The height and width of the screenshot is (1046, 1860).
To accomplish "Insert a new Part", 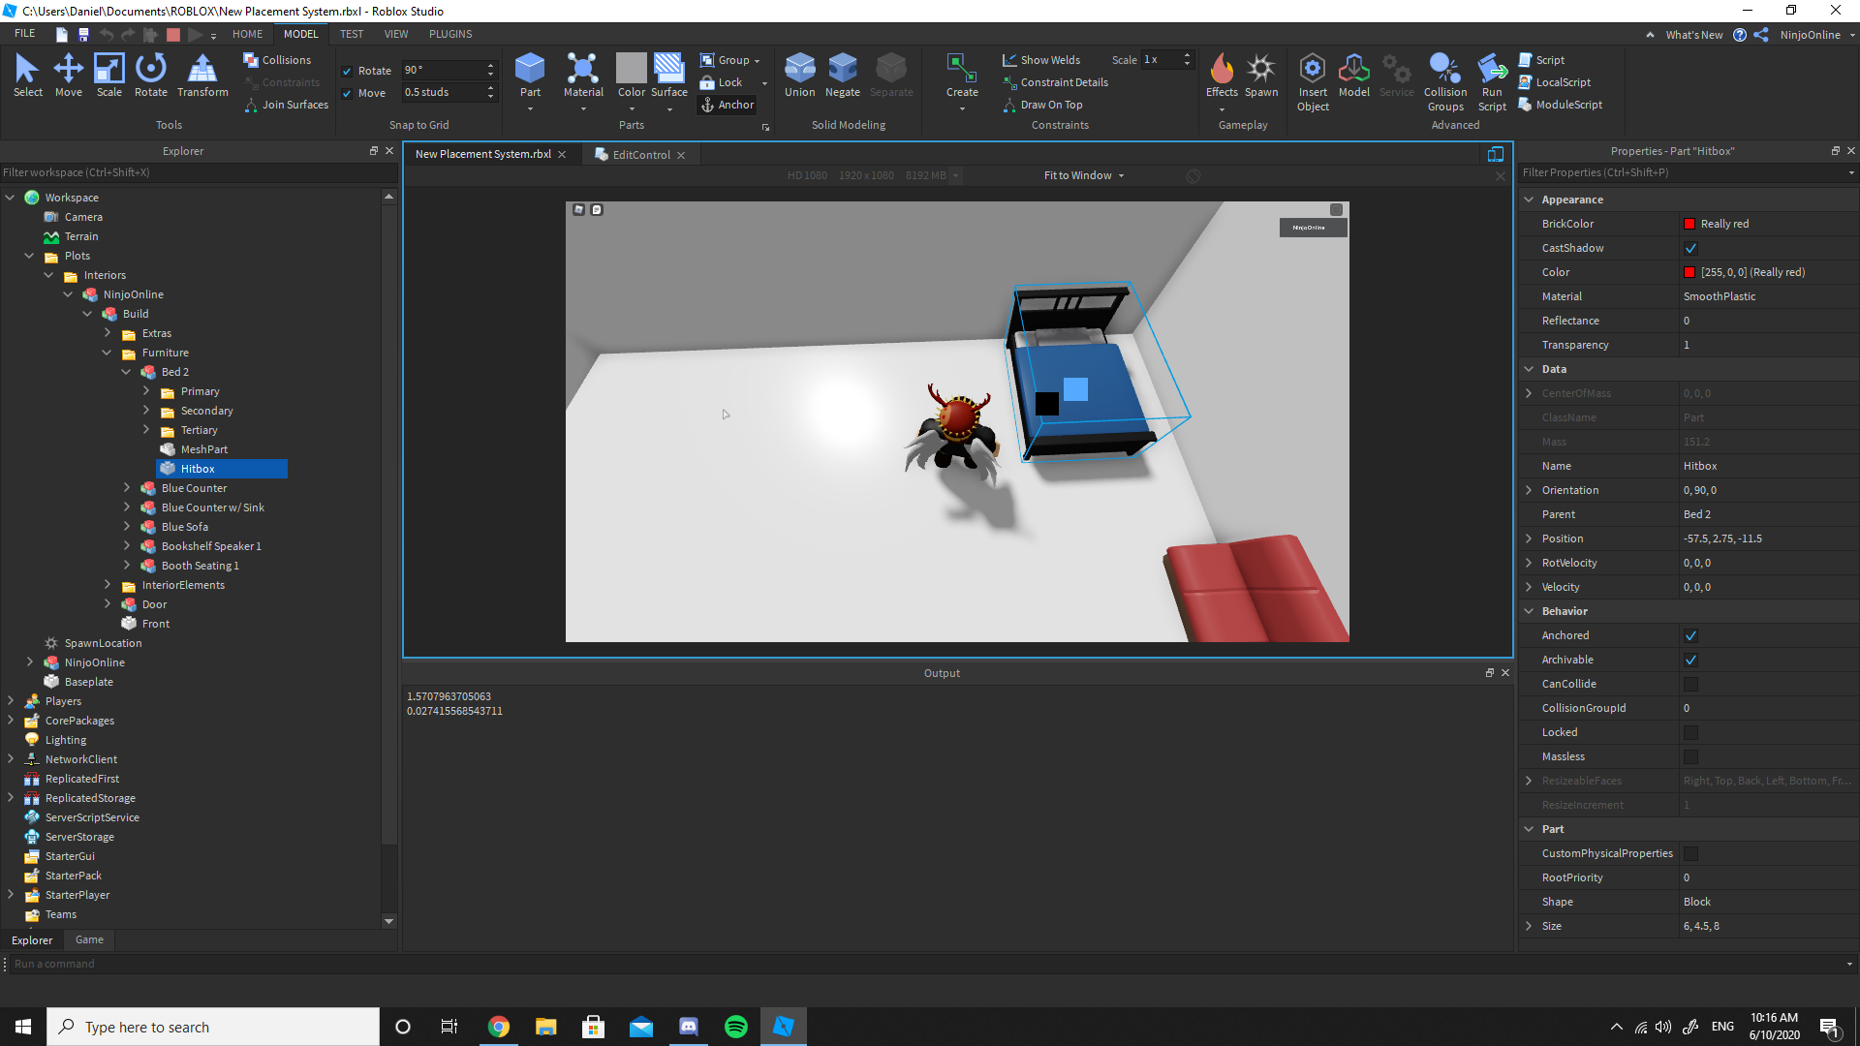I will [530, 70].
